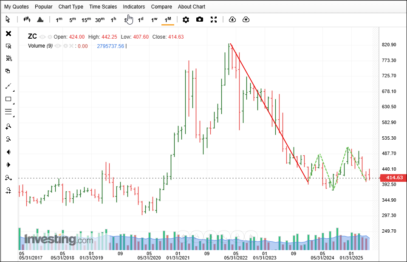Toggle ZC series visibility eye icon

42,37
